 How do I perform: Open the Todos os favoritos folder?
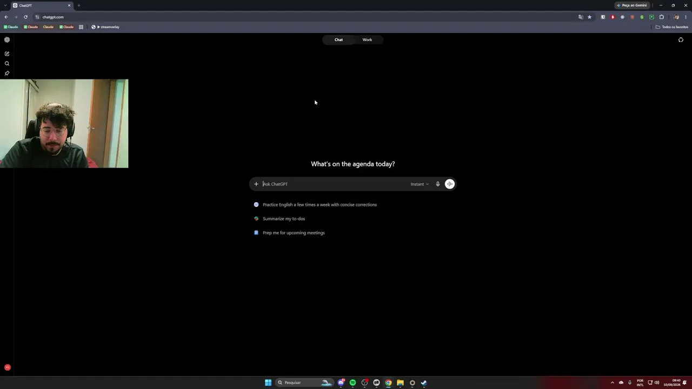(x=672, y=27)
